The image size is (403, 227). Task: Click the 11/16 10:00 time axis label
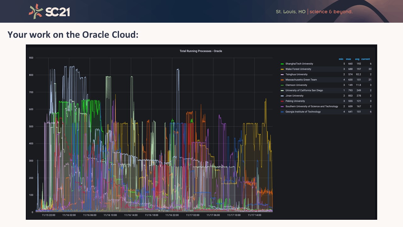110,215
